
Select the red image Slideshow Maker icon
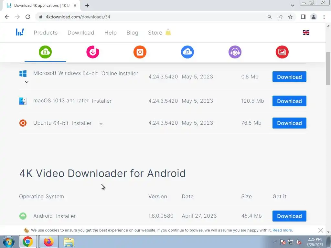282,52
